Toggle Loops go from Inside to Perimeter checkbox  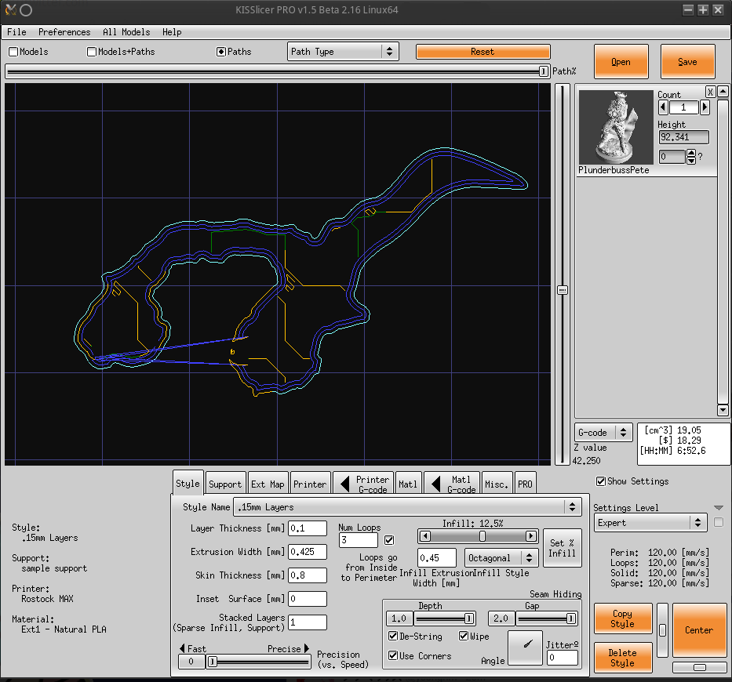point(389,540)
